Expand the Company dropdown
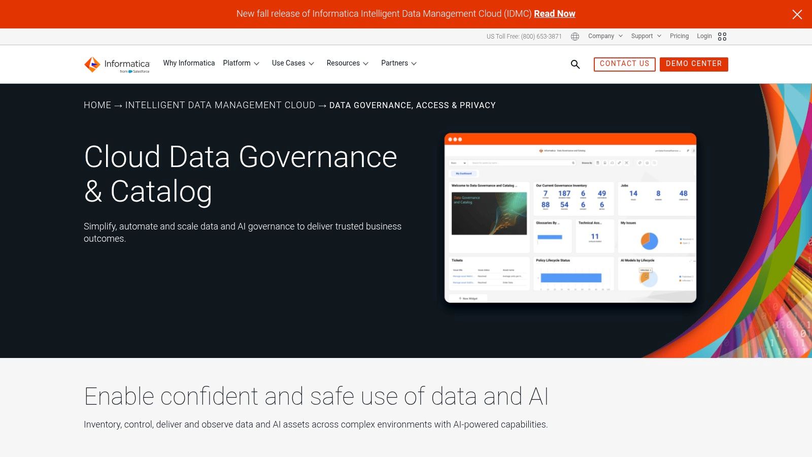 tap(602, 36)
